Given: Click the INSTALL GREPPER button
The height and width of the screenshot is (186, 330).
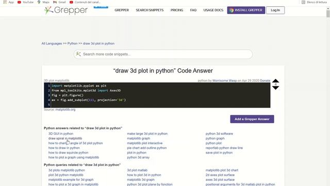Looking at the screenshot, I should click(246, 10).
